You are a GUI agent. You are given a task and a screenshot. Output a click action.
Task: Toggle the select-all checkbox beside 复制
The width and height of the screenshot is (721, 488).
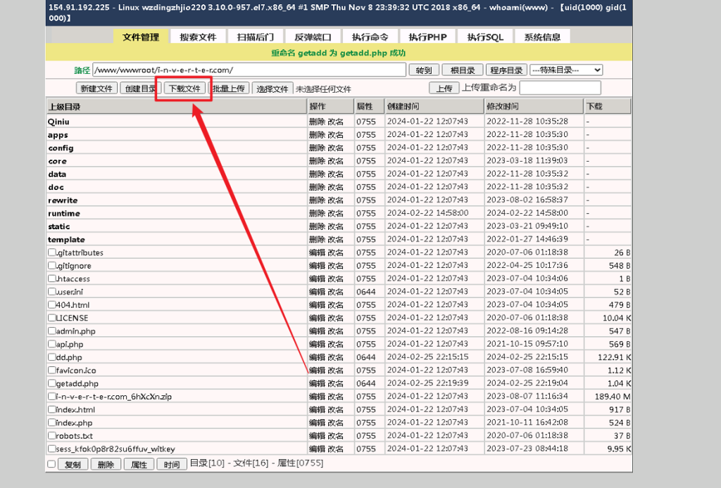[51, 464]
